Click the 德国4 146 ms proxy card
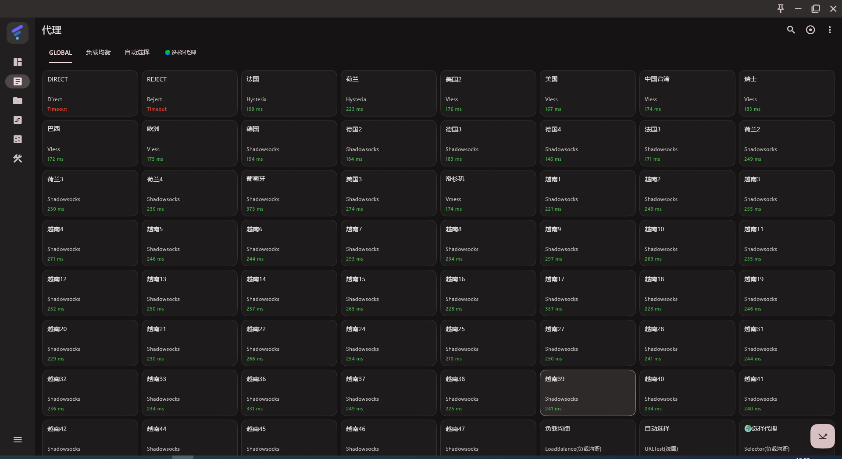The width and height of the screenshot is (842, 459). (x=587, y=143)
